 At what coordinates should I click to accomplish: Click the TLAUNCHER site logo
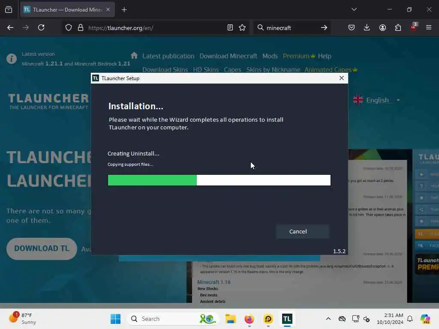(48, 101)
